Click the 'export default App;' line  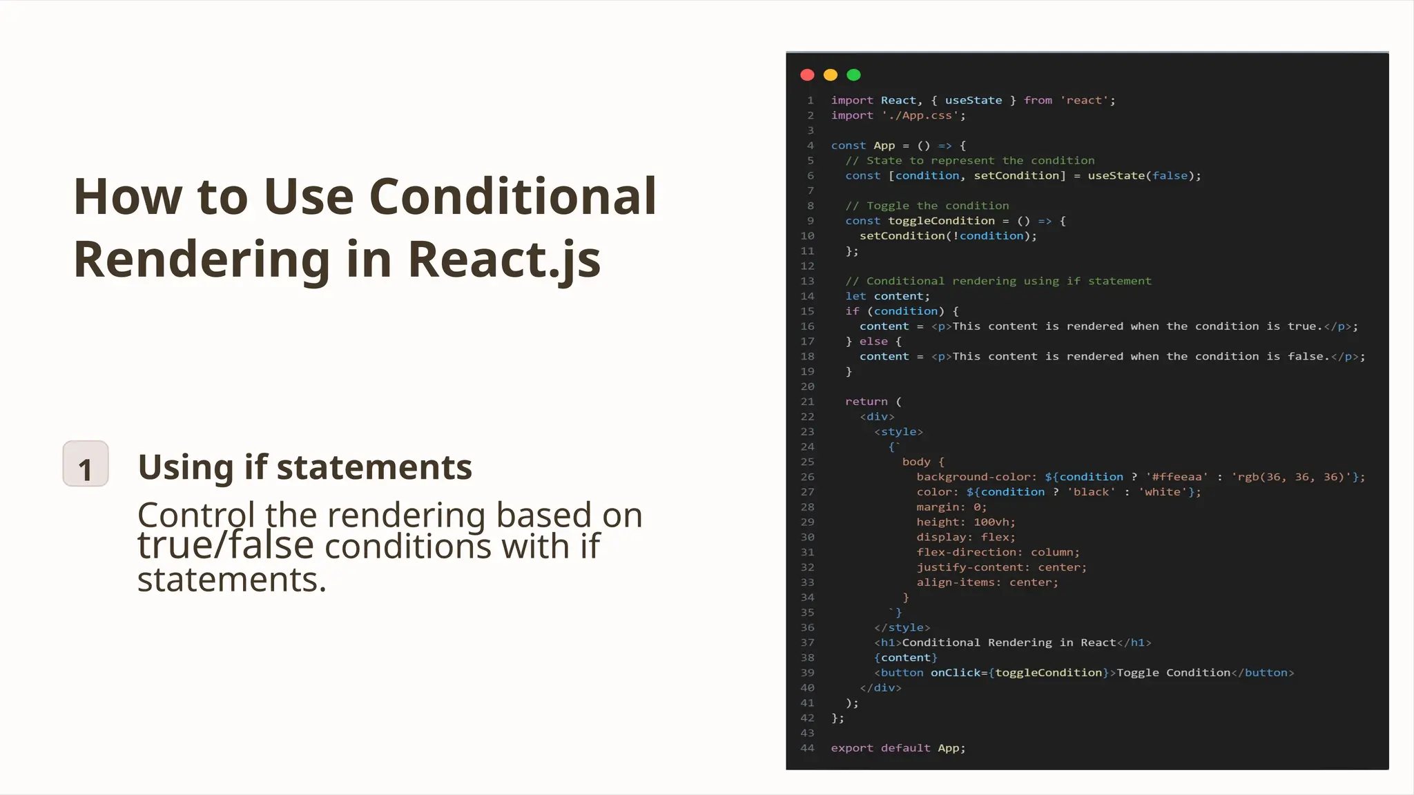click(x=898, y=748)
